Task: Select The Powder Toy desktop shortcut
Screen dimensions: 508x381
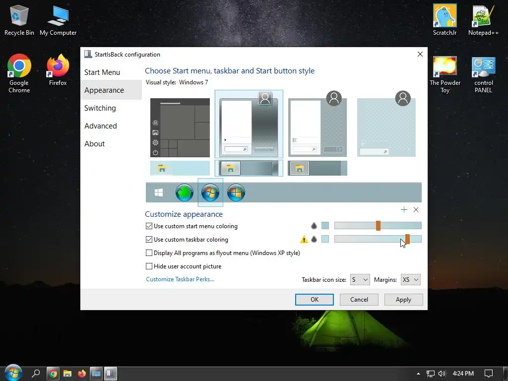Action: [445, 75]
